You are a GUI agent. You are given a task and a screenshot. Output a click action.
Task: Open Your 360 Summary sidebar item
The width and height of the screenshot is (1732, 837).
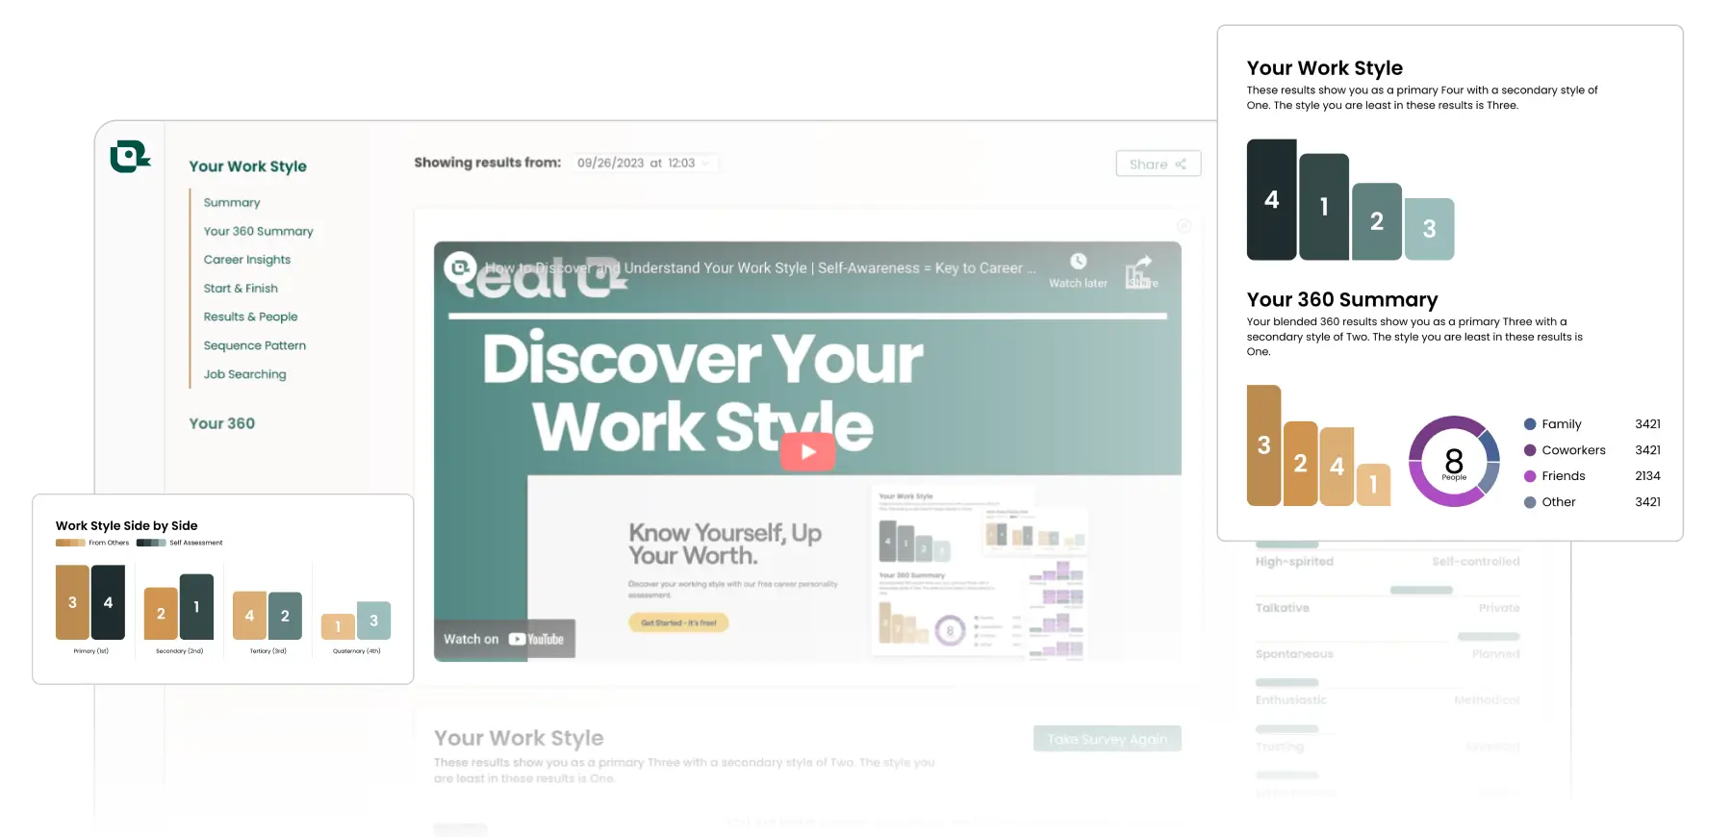[x=259, y=232]
